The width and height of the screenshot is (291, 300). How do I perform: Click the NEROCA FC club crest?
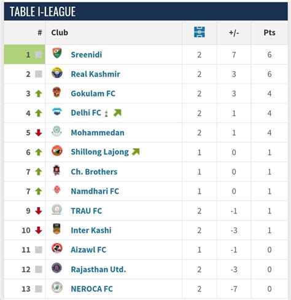(x=57, y=287)
